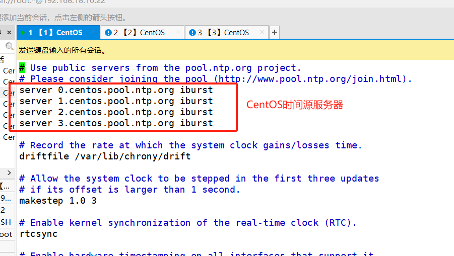454x256 pixels.
Task: Click the alert icon on tab 2
Action: click(x=108, y=33)
